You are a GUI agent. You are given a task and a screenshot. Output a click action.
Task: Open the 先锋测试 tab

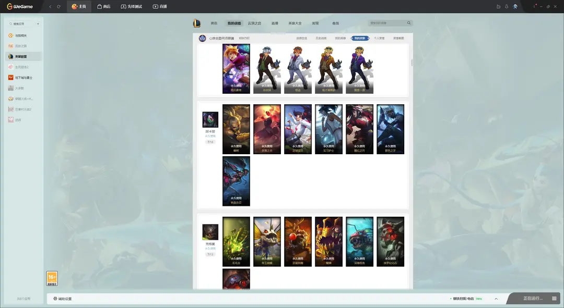coord(131,6)
